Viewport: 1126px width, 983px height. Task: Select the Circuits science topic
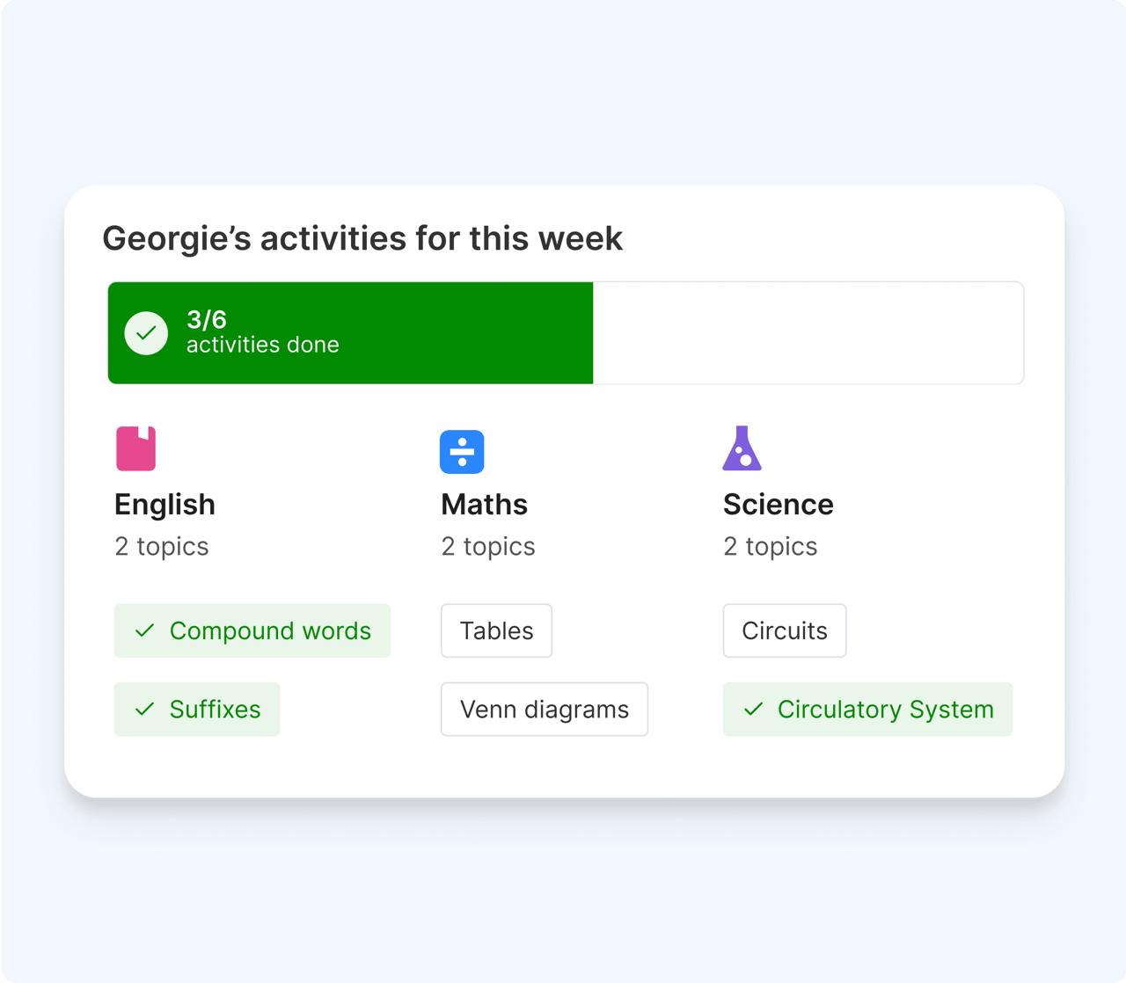784,630
